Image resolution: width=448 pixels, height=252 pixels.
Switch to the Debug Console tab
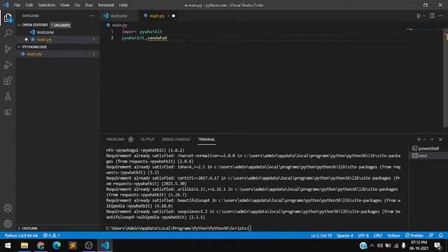[176, 139]
